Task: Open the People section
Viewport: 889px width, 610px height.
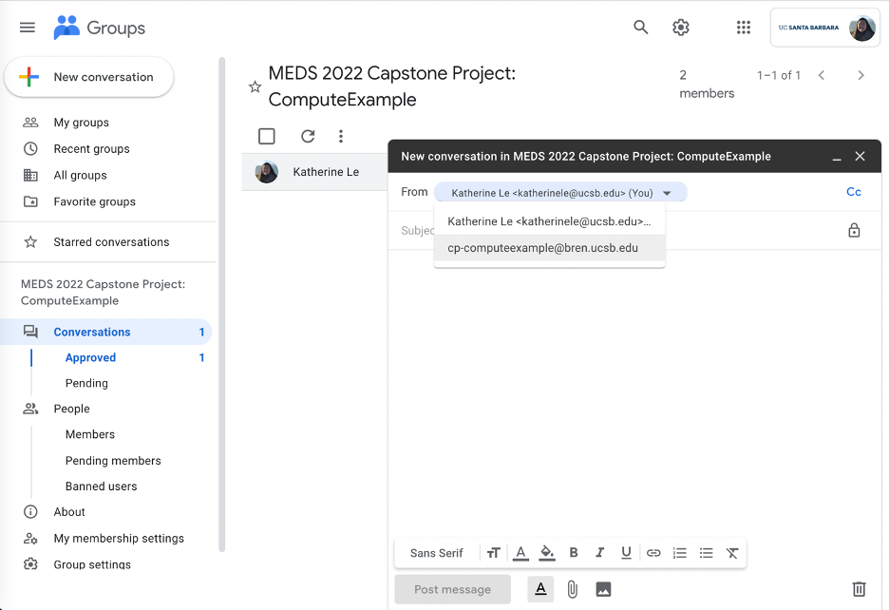Action: tap(71, 409)
